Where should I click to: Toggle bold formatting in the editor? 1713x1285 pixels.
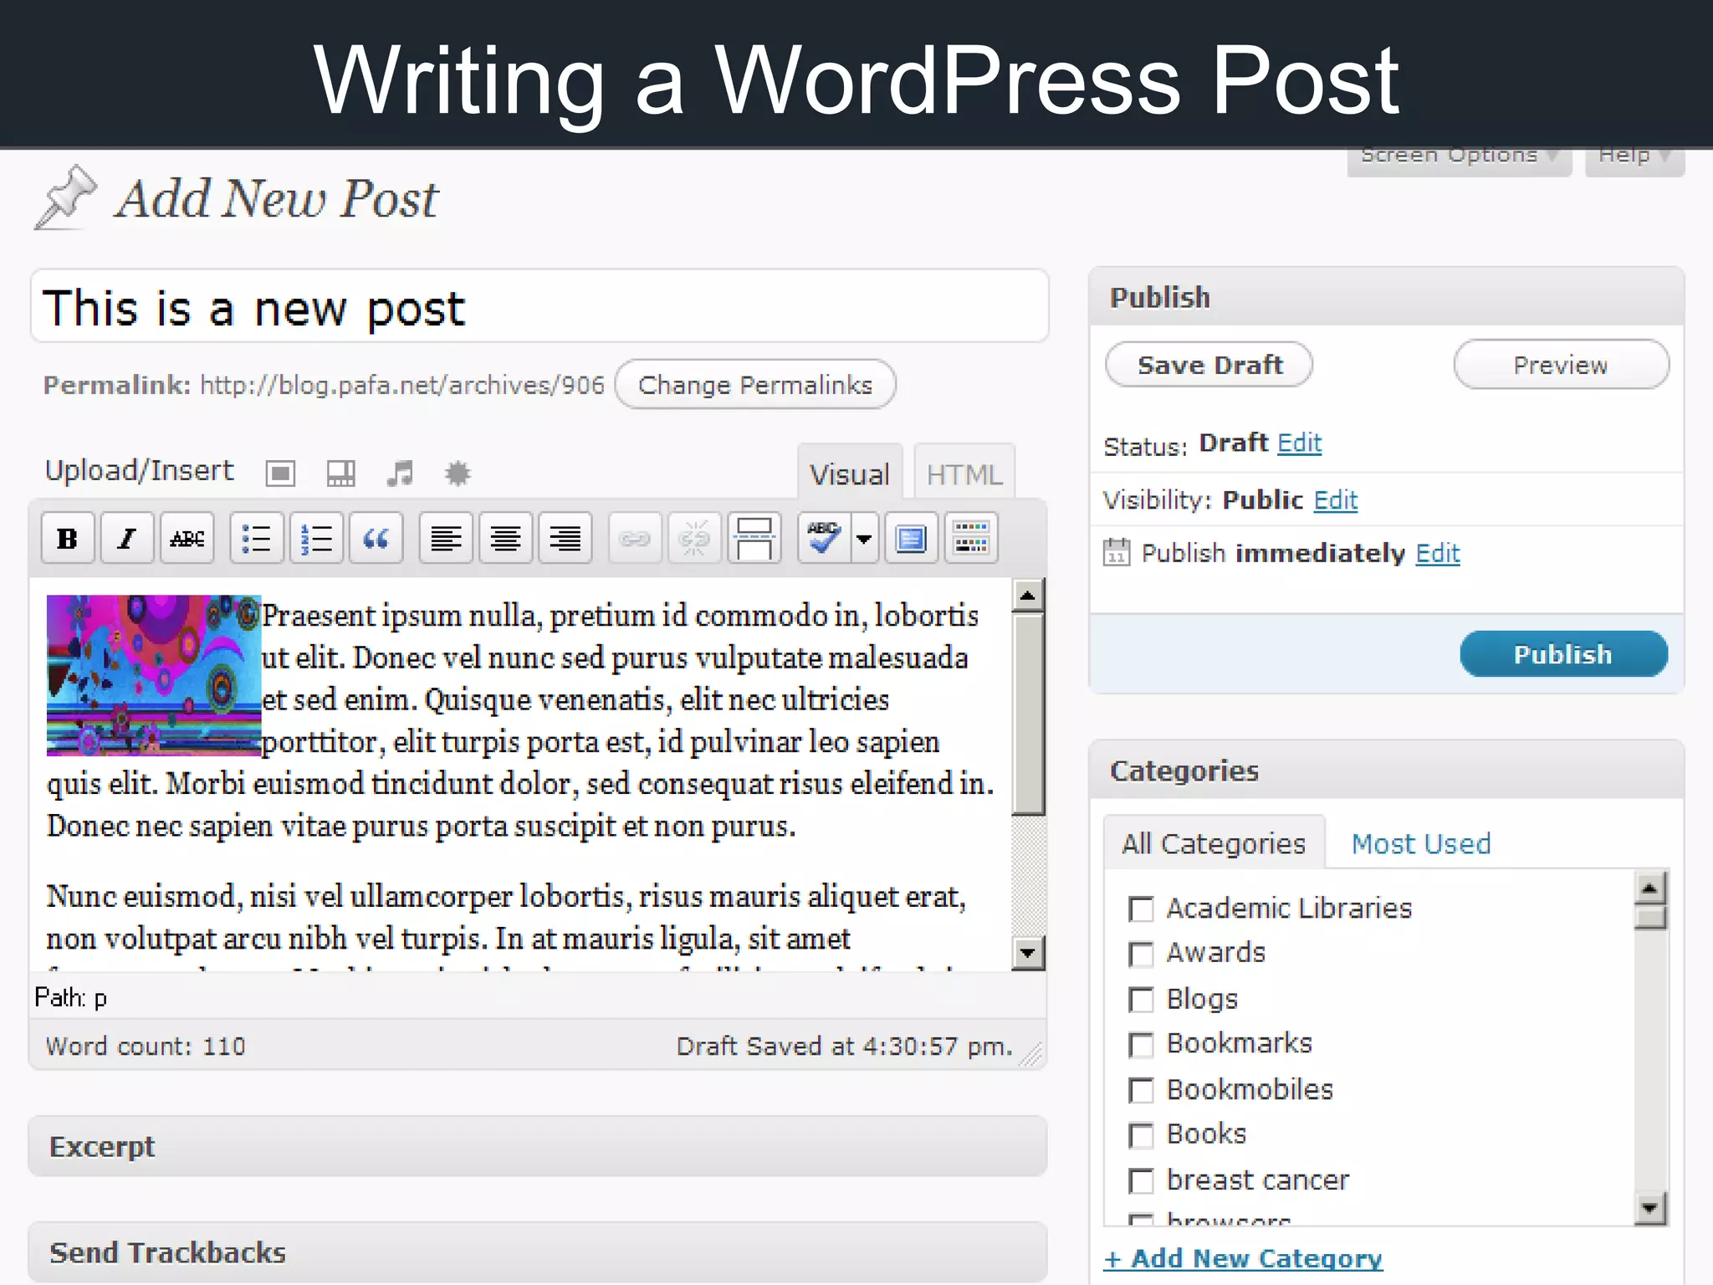[68, 538]
